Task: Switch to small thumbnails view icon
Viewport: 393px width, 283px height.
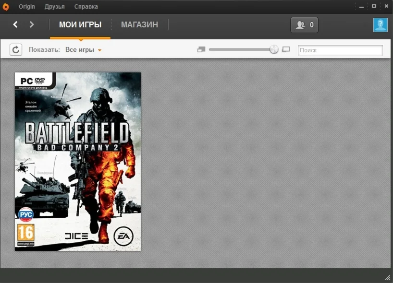Action: (x=201, y=49)
